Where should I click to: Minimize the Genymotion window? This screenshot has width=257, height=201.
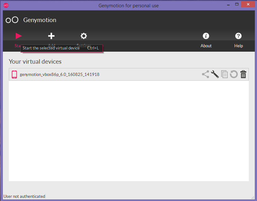tap(228, 5)
